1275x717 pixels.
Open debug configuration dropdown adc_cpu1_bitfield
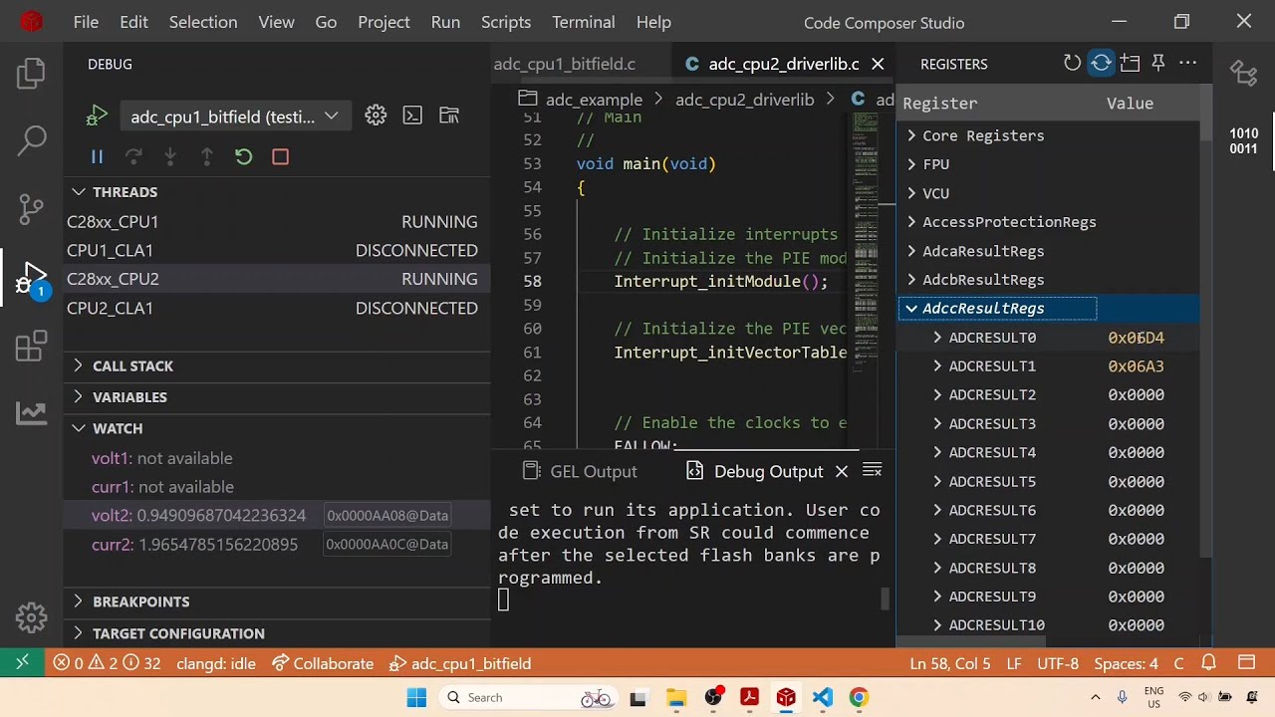(234, 117)
